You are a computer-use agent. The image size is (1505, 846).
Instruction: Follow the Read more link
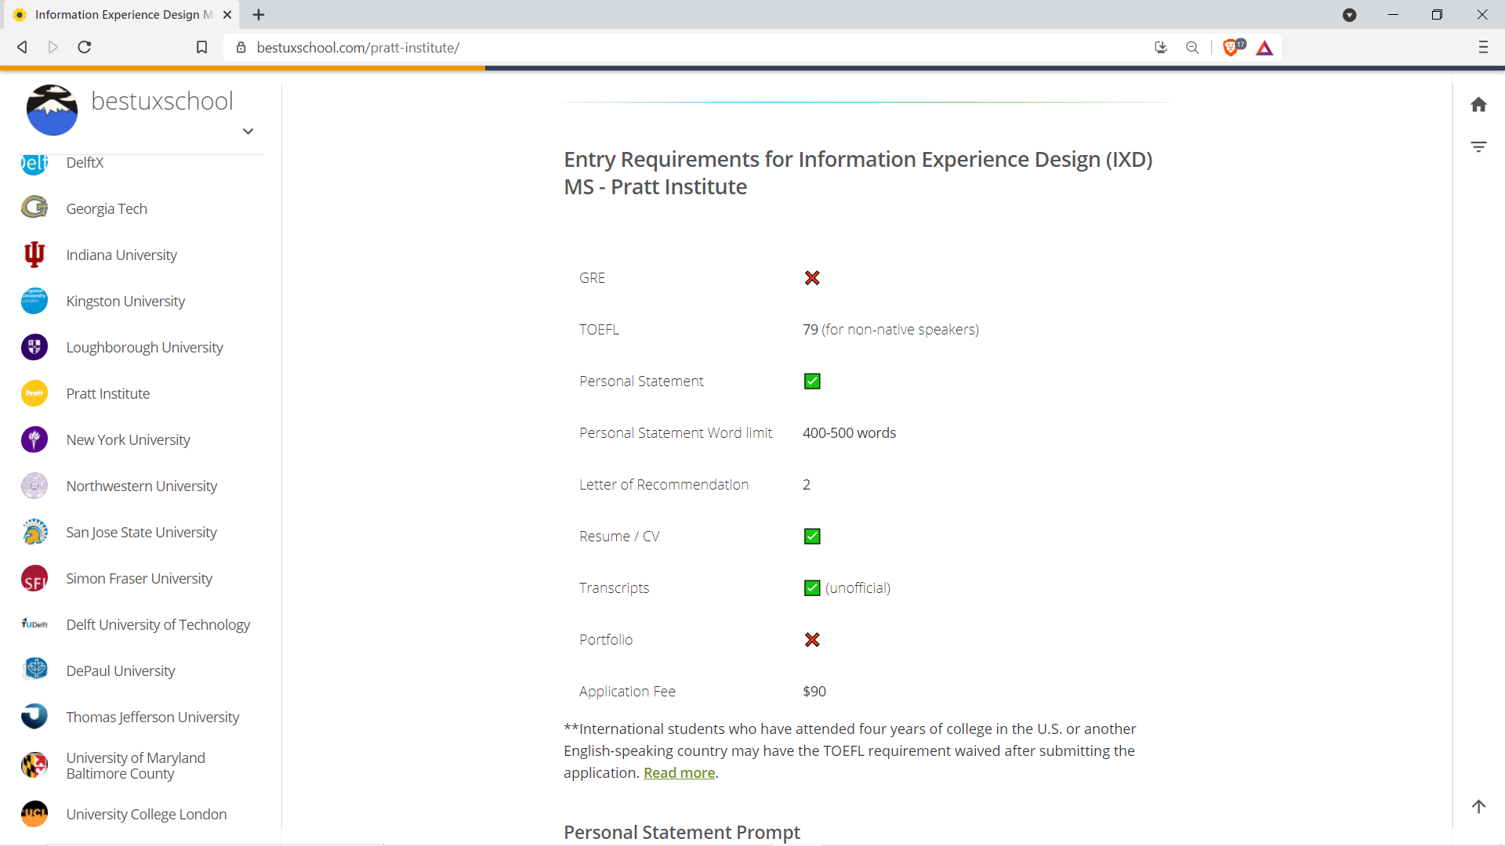679,773
